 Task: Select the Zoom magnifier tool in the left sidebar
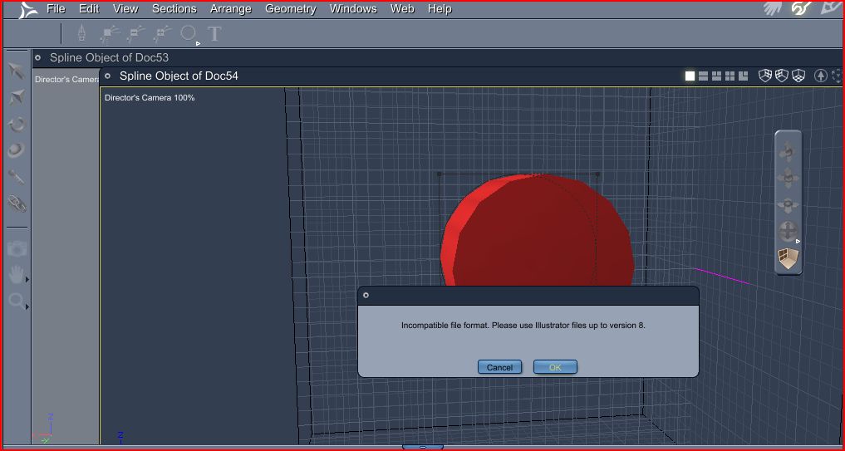[16, 301]
